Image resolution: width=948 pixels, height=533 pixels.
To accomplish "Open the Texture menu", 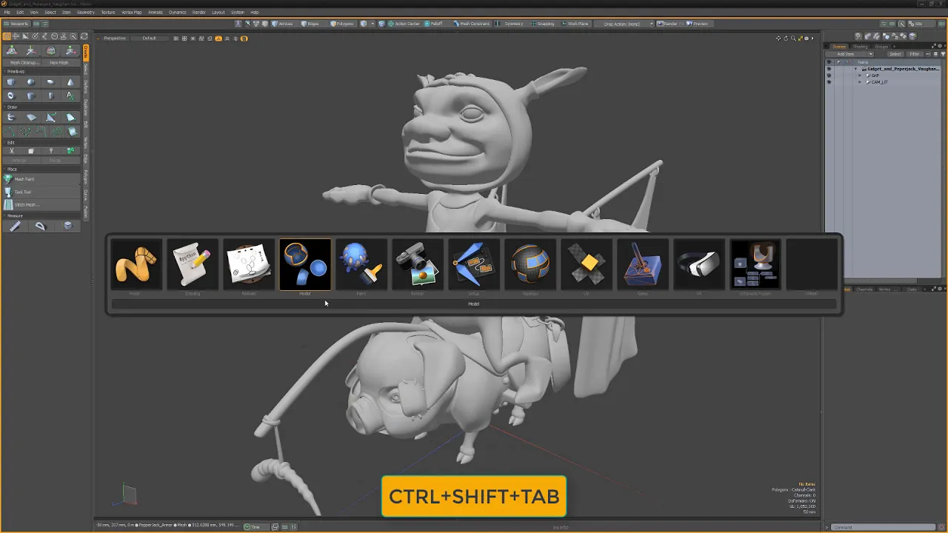I will [x=108, y=13].
